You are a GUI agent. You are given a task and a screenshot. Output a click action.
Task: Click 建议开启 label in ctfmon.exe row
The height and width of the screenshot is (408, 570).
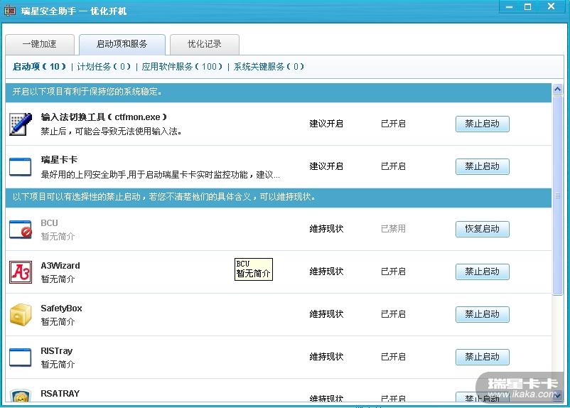coord(326,124)
